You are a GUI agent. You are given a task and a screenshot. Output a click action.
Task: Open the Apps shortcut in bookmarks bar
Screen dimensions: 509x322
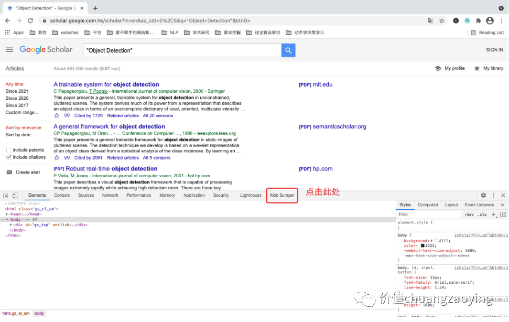pyautogui.click(x=14, y=32)
